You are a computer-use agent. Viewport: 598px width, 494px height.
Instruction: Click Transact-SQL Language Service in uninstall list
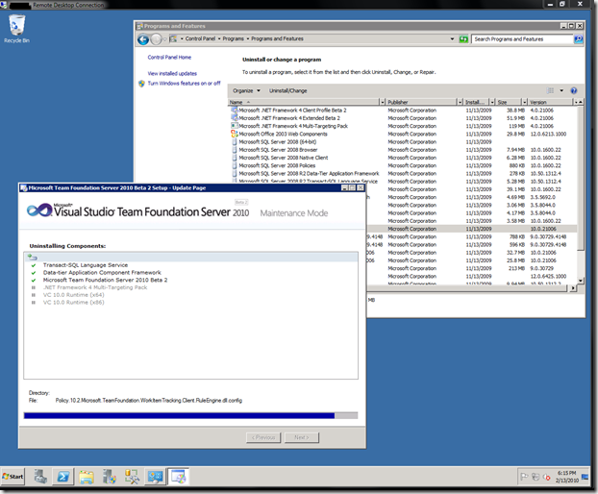(86, 265)
